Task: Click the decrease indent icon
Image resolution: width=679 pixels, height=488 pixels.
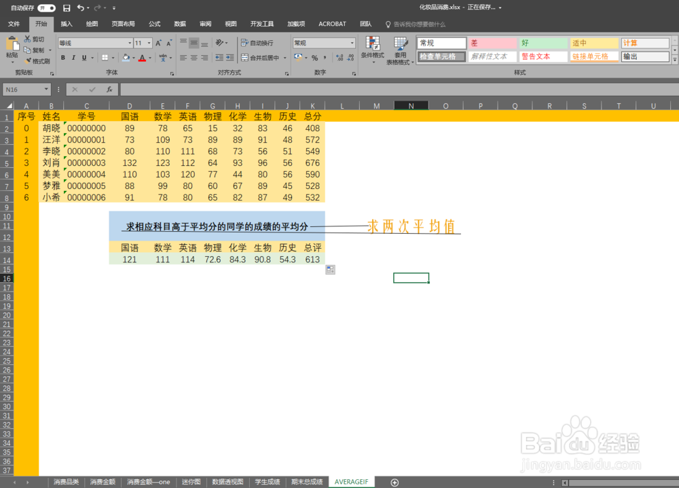Action: tap(219, 58)
